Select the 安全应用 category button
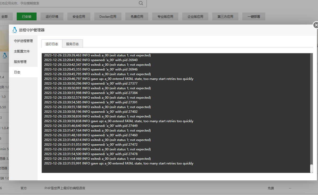 point(79,16)
